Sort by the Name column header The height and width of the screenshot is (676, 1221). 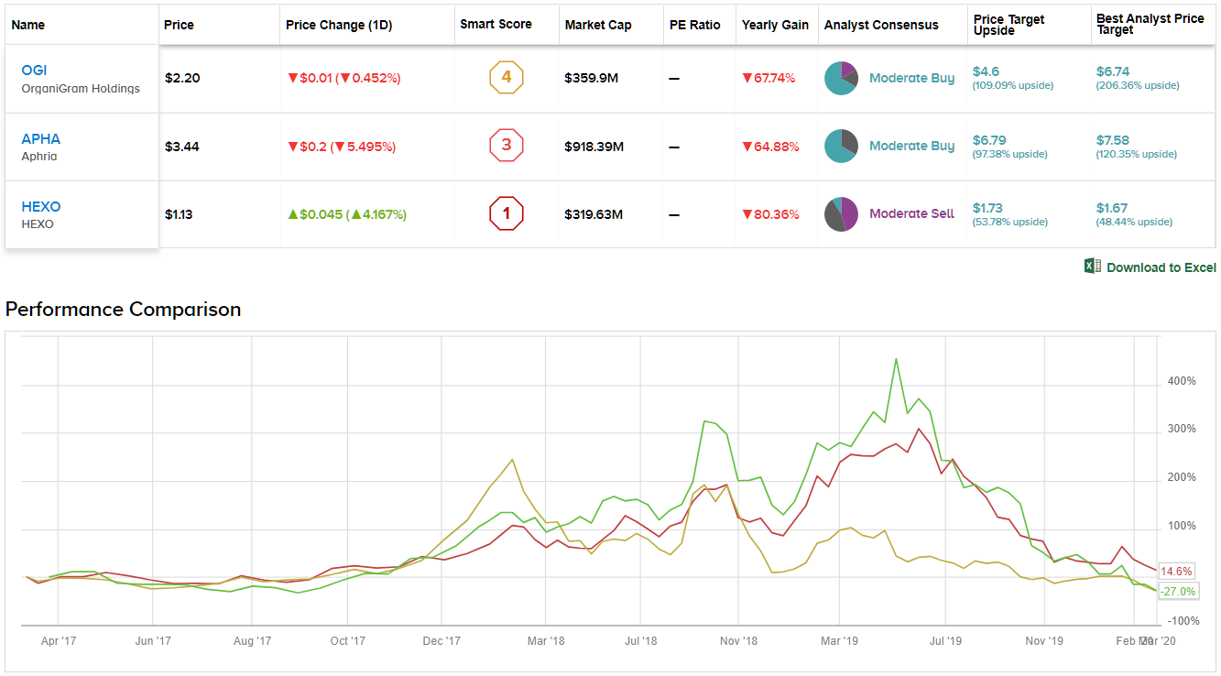point(28,25)
